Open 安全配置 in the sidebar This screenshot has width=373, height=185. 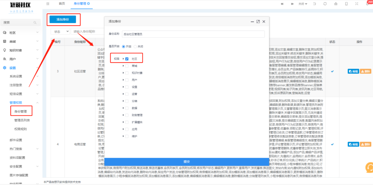click(x=16, y=166)
